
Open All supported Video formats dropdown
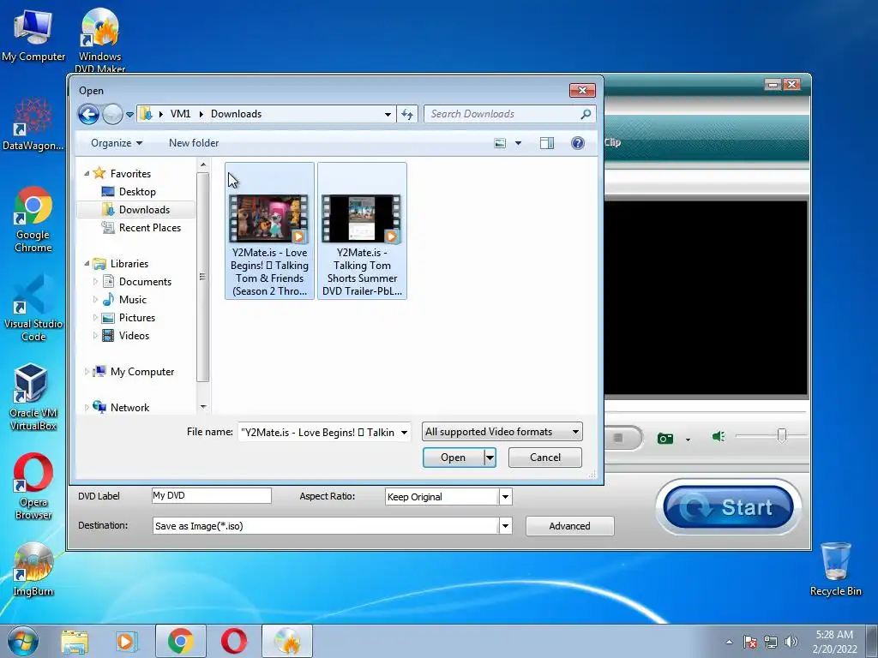[502, 432]
